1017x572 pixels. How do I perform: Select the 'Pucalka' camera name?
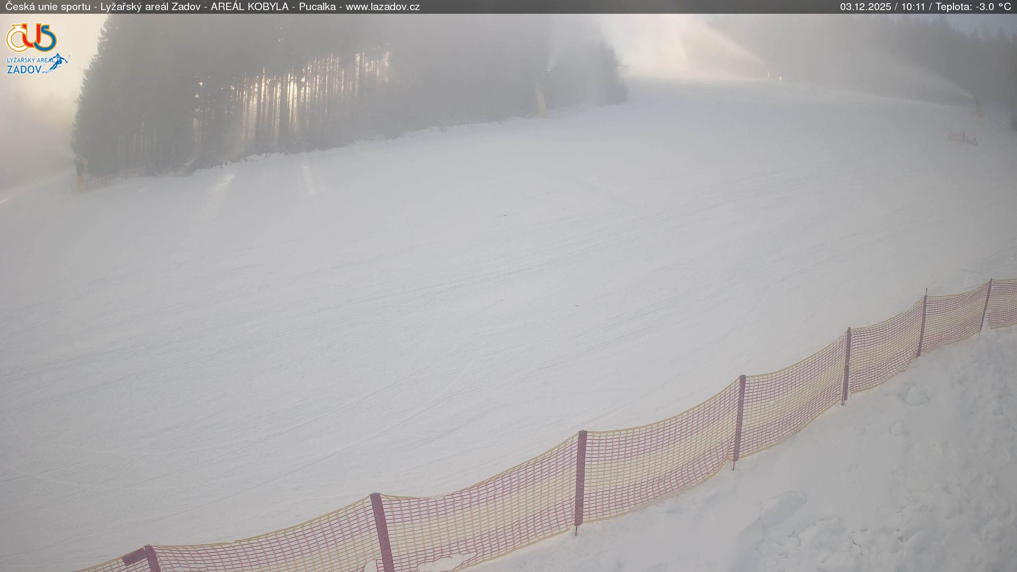point(317,7)
